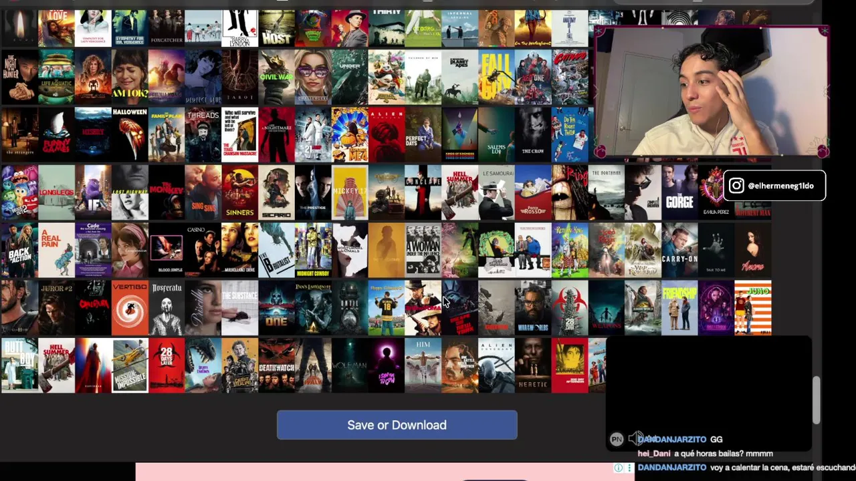
Task: Select the Midnight Cowboy poster
Action: tap(313, 250)
